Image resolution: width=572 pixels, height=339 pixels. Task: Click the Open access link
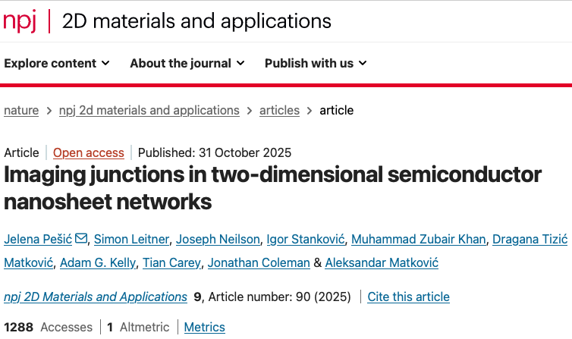point(88,152)
